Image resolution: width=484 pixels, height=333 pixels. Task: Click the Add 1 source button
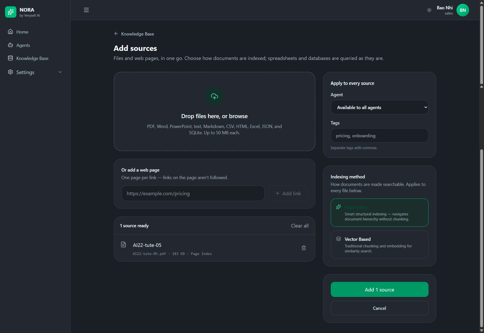click(379, 289)
